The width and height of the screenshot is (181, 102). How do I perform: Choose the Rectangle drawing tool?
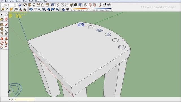point(2,25)
